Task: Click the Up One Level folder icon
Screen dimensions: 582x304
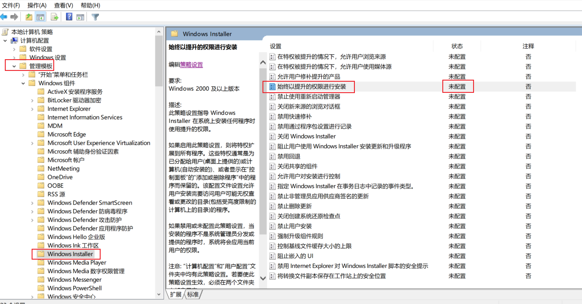Action: (29, 17)
